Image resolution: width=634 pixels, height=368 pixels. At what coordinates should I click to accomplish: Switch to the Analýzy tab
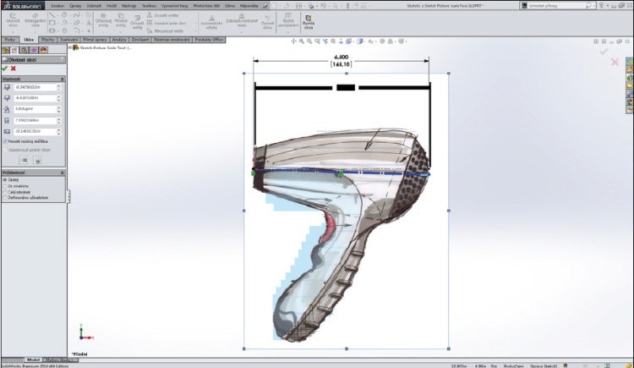[x=119, y=39]
